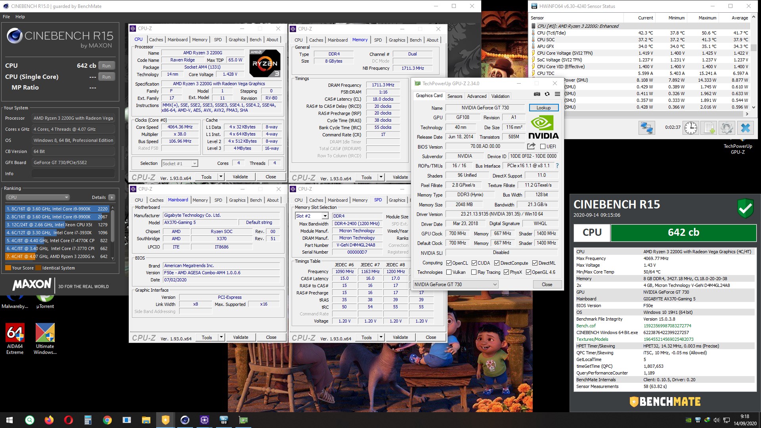Open Tools dropdown arrow in CPU-Z Memory window
This screenshot has width=761, height=428.
click(x=381, y=177)
